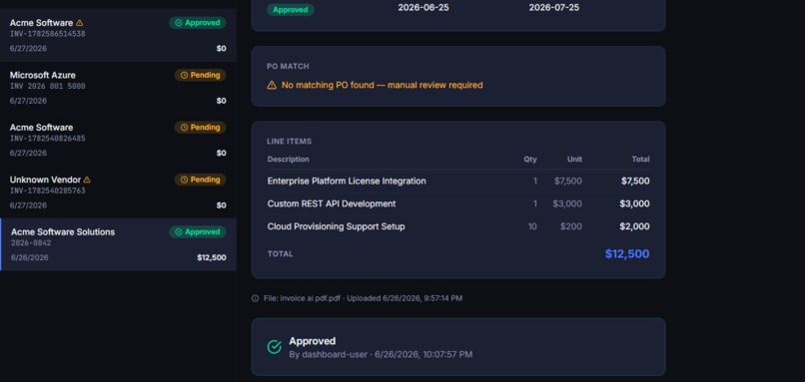
Task: Click the 2026-07-25 date
Action: 554,8
